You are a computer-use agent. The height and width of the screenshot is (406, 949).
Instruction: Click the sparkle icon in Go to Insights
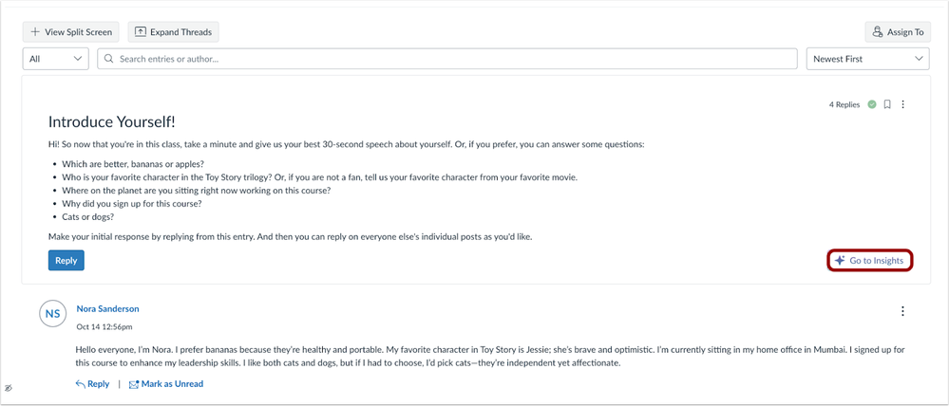[840, 261]
